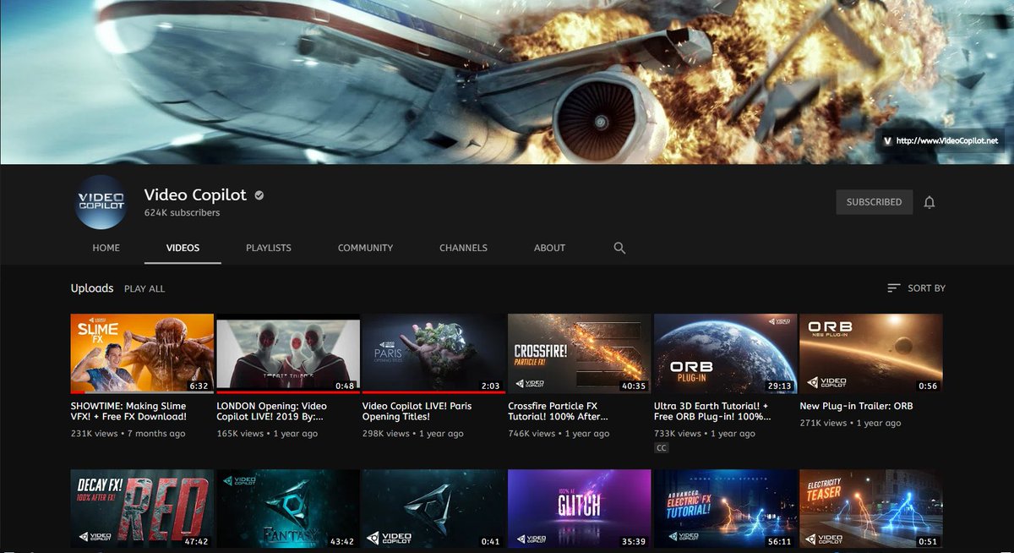Open the Paris Opening Titles thumbnail
1014x553 pixels.
coord(433,354)
